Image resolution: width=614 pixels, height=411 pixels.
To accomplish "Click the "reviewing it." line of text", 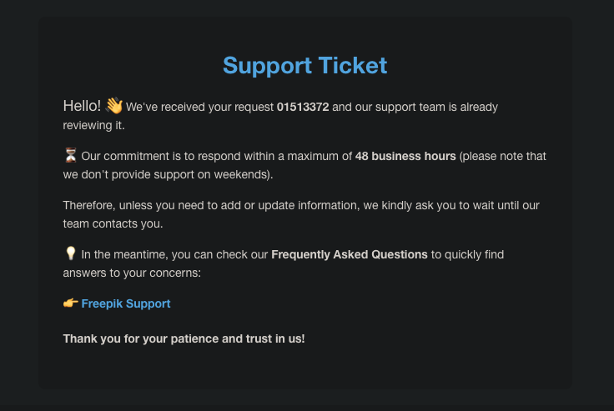I will pos(93,125).
